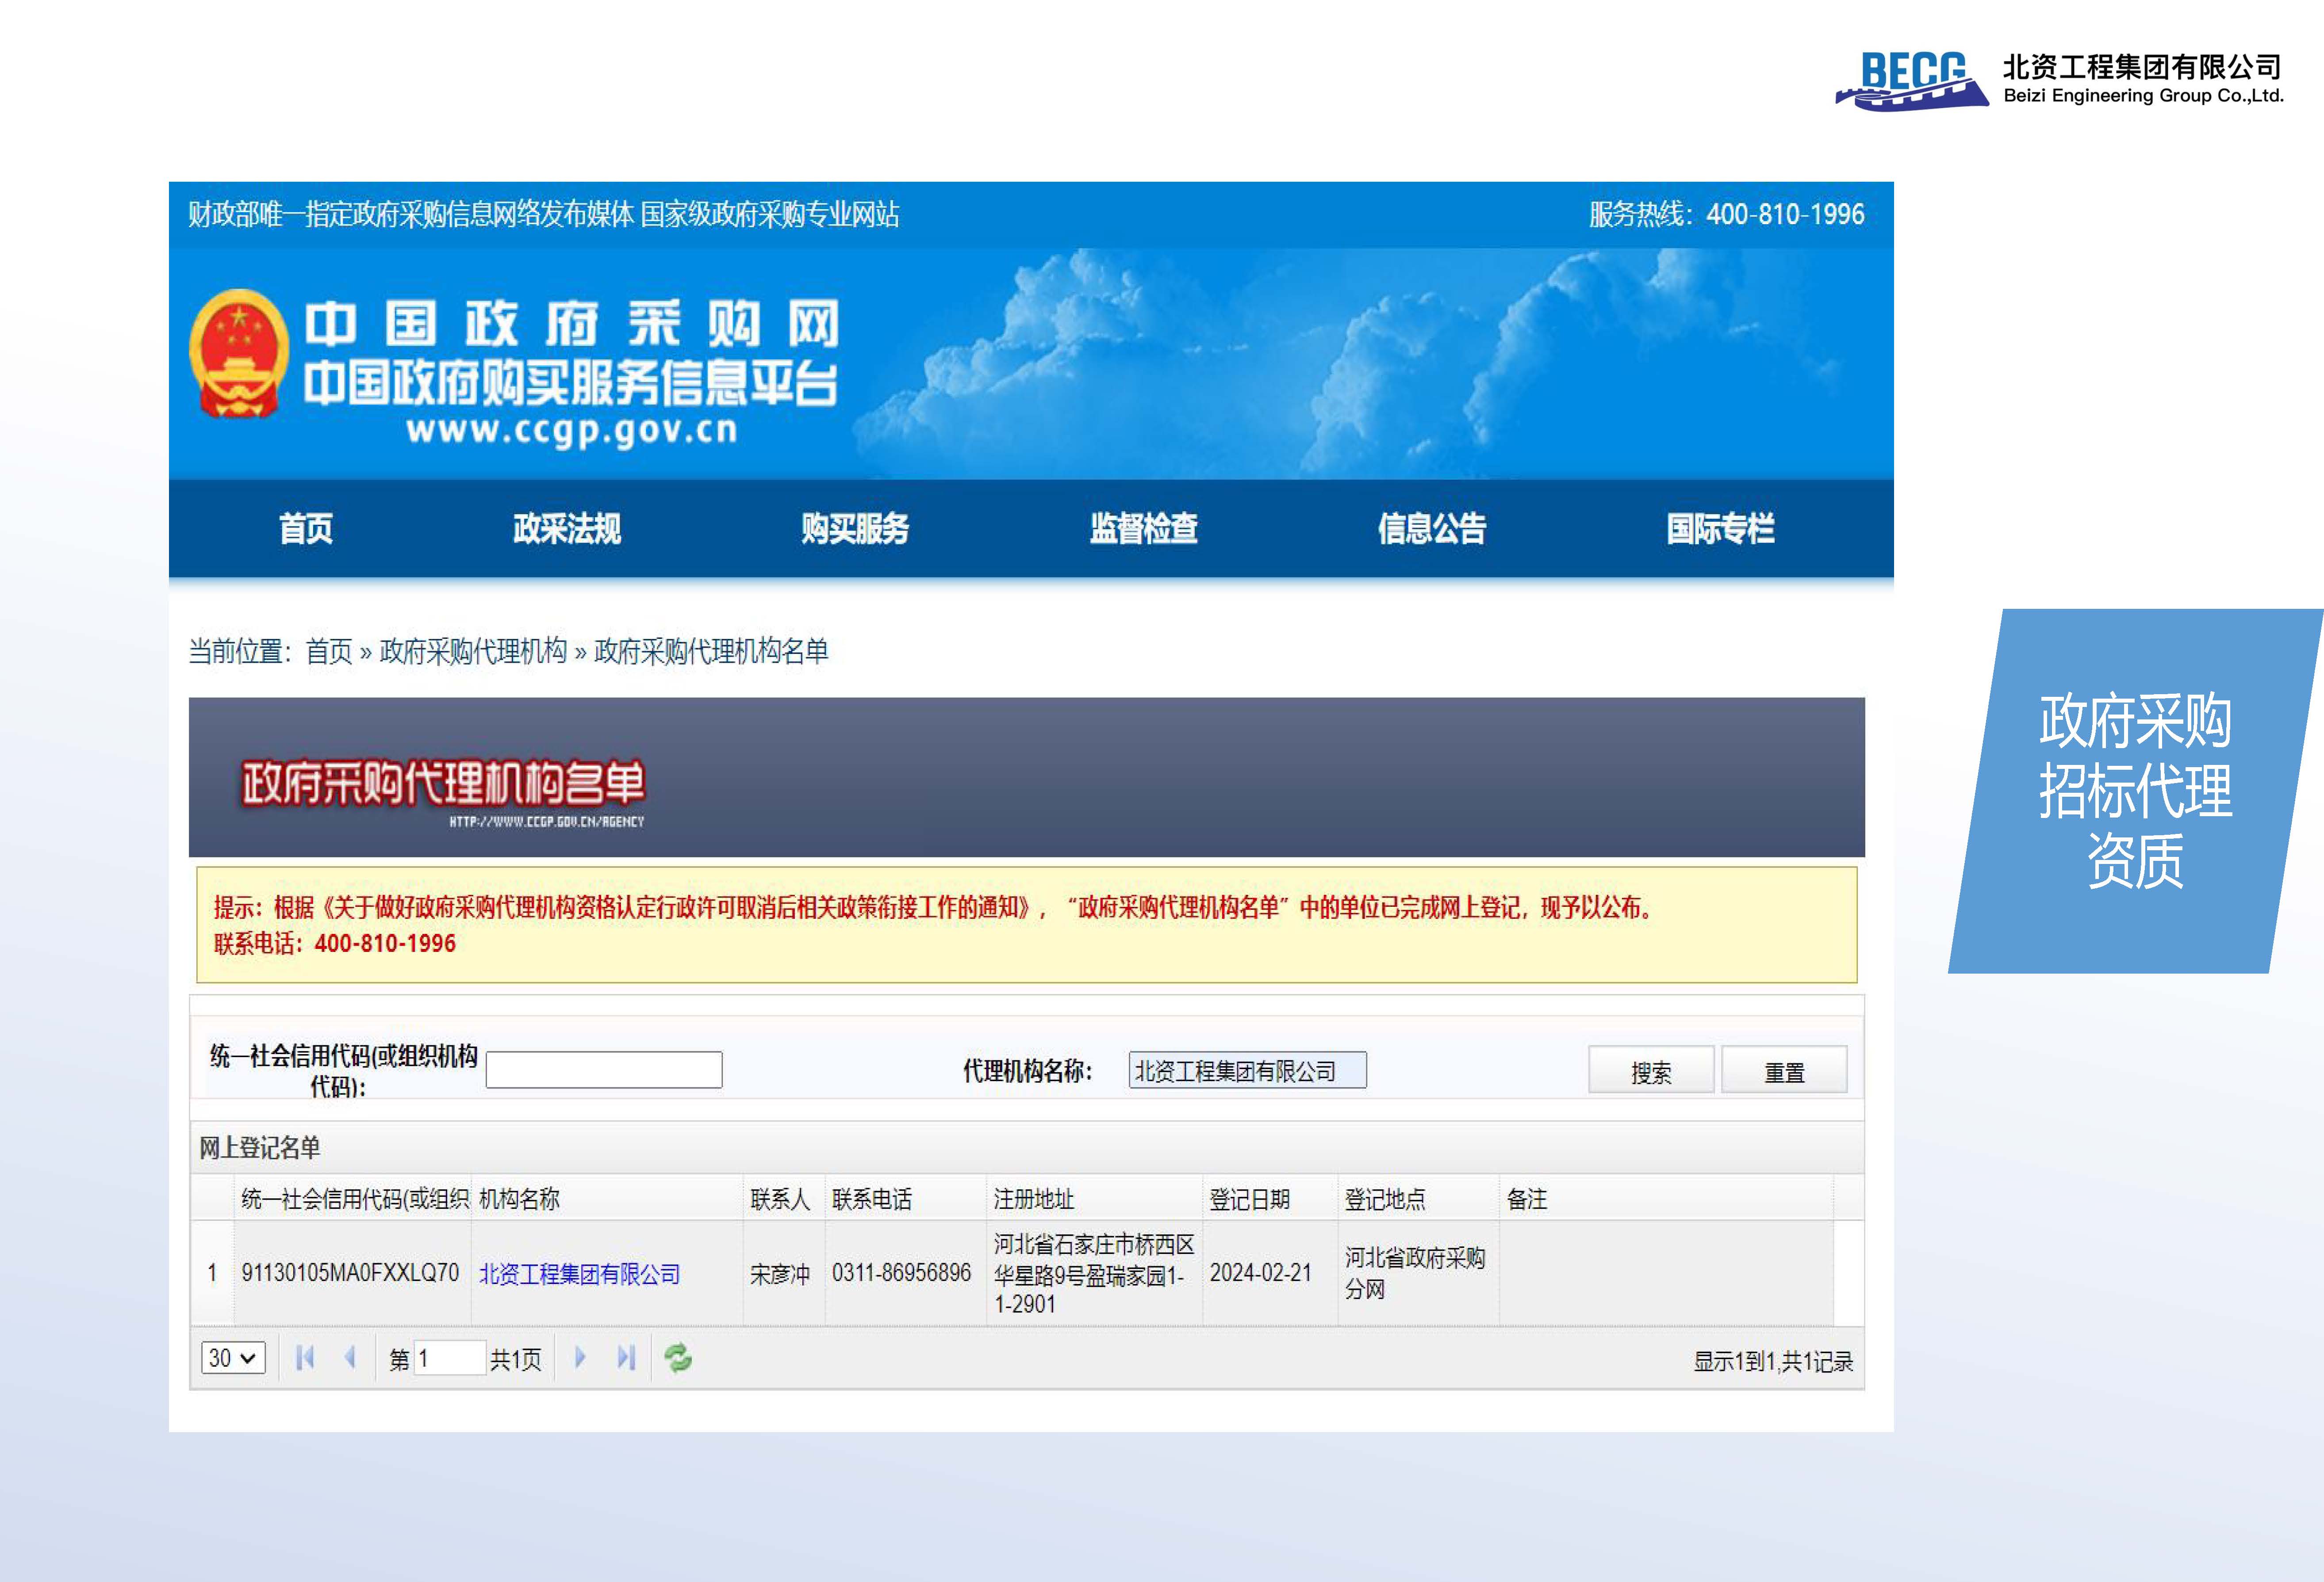Open 国际专栏 navigation menu item
Screen dimensions: 2324x1582
coord(1720,529)
